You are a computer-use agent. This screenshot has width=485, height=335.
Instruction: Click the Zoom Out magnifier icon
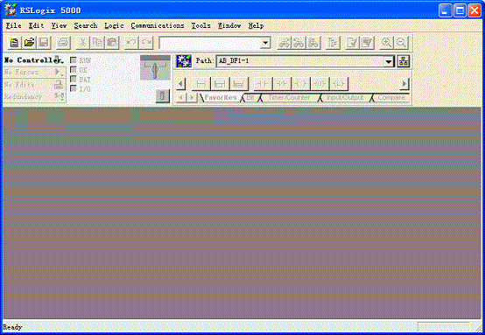[401, 43]
